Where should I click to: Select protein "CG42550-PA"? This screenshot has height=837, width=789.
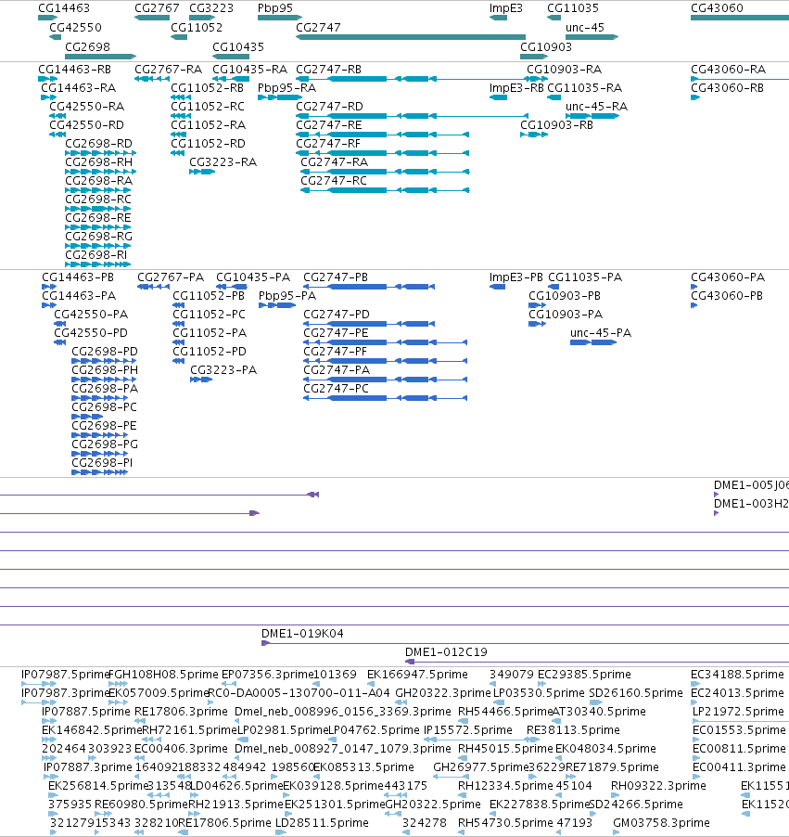(x=91, y=314)
